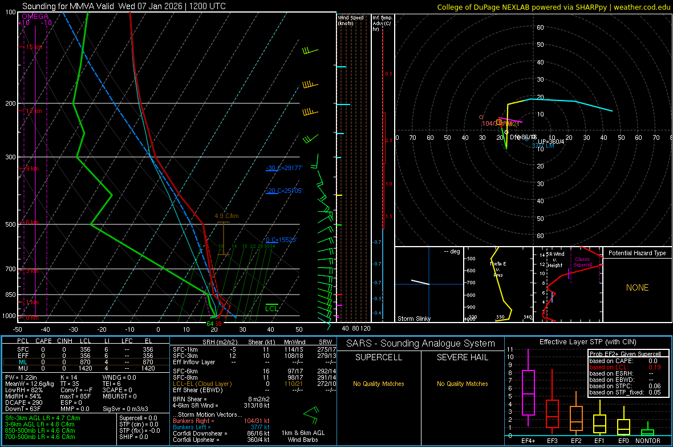This screenshot has height=447, width=673.
Task: Select the SFC parcel row
Action: click(86, 349)
